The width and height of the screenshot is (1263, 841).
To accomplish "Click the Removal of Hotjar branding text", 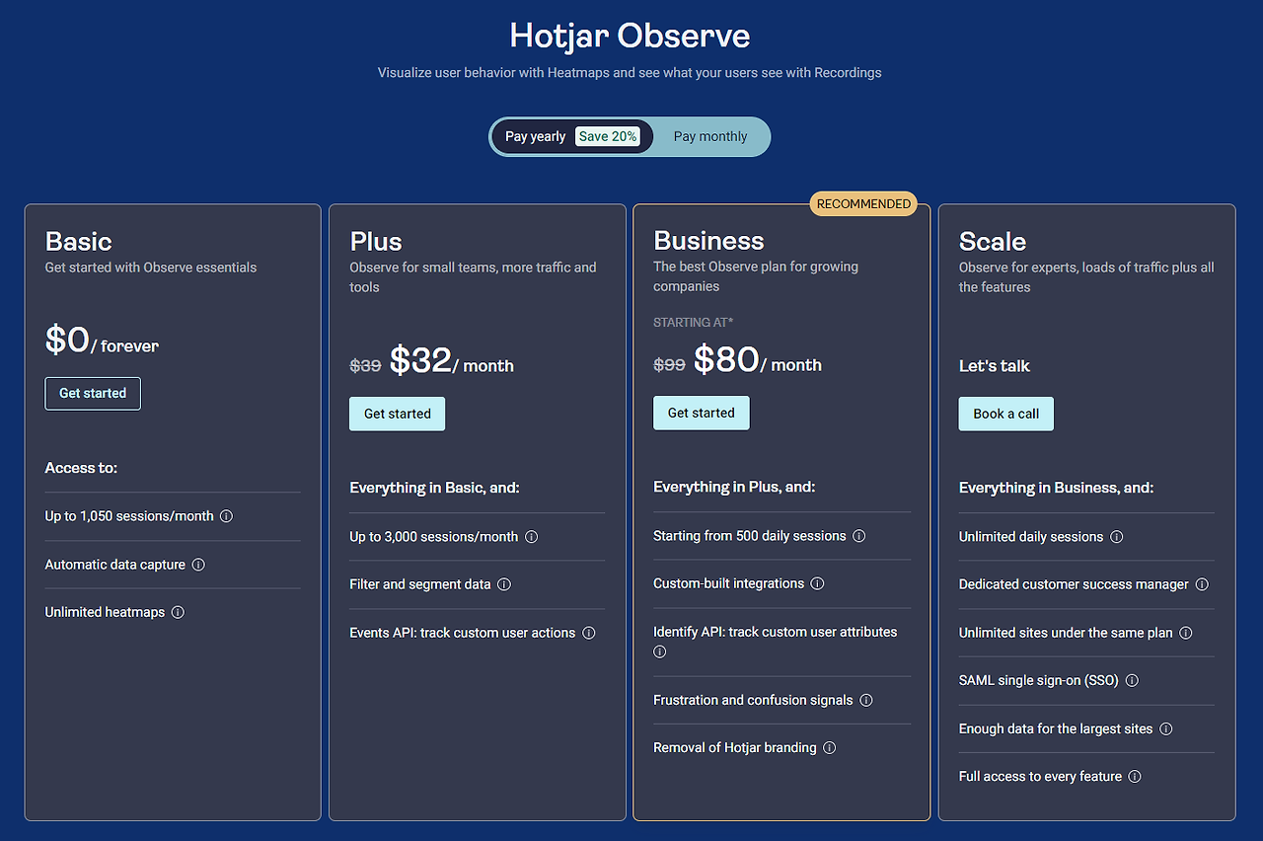I will click(x=735, y=747).
